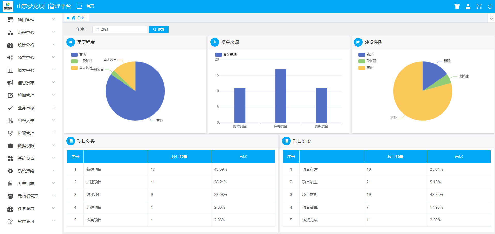This screenshot has height=234, width=495.
Task: Click the power logout icon
Action: click(x=490, y=6)
